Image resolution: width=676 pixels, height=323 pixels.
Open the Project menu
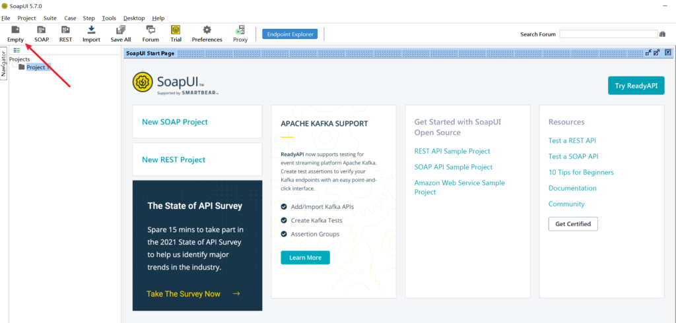click(26, 18)
